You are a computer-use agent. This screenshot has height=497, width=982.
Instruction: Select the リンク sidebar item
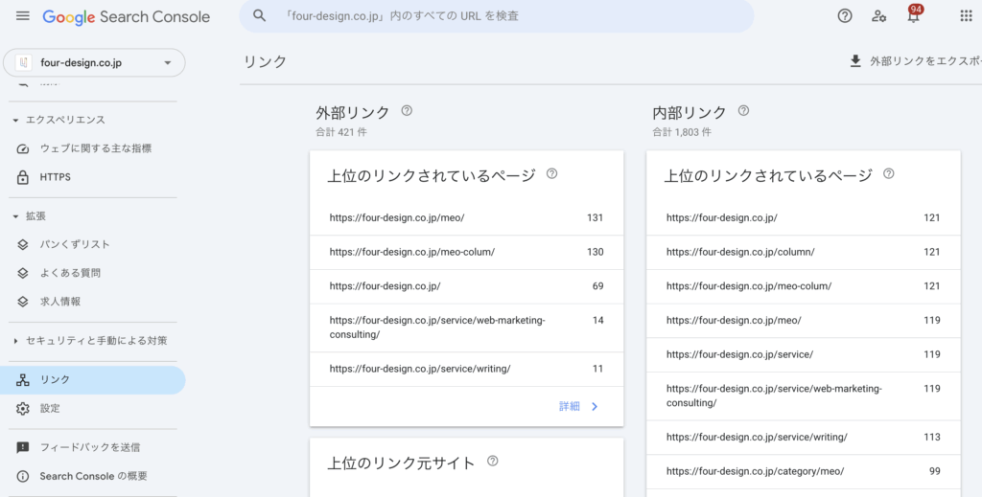pos(93,379)
